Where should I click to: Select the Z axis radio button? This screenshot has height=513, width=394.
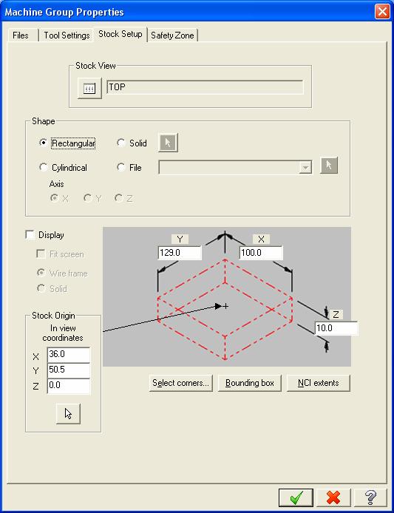[x=118, y=198]
